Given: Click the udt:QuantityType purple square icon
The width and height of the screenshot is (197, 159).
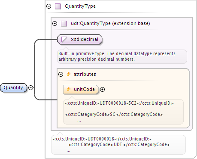Looking at the screenshot, I should pyautogui.click(x=64, y=24).
